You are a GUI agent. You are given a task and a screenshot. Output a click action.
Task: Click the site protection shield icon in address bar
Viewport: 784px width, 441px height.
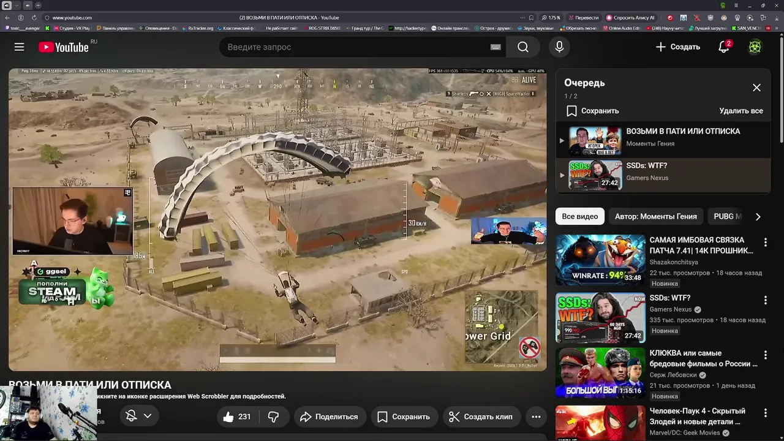47,18
